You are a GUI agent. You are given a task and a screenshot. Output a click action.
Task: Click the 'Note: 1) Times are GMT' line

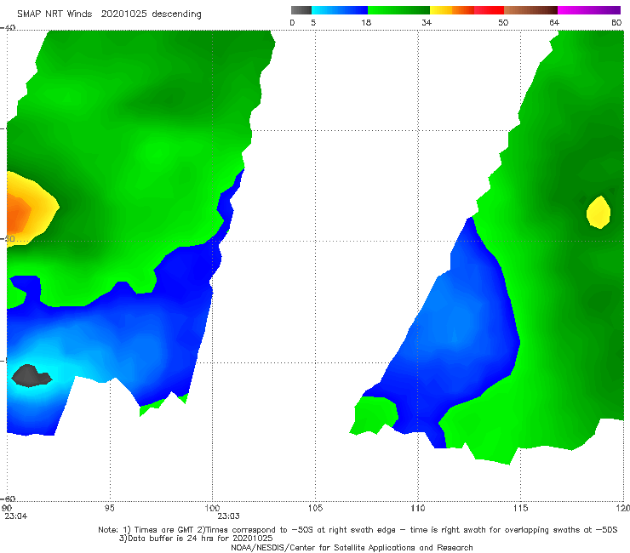358,530
